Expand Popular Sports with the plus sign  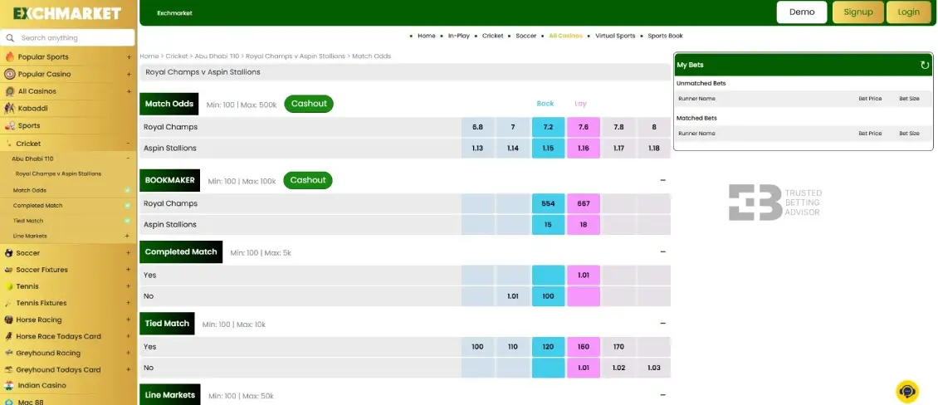(x=129, y=57)
